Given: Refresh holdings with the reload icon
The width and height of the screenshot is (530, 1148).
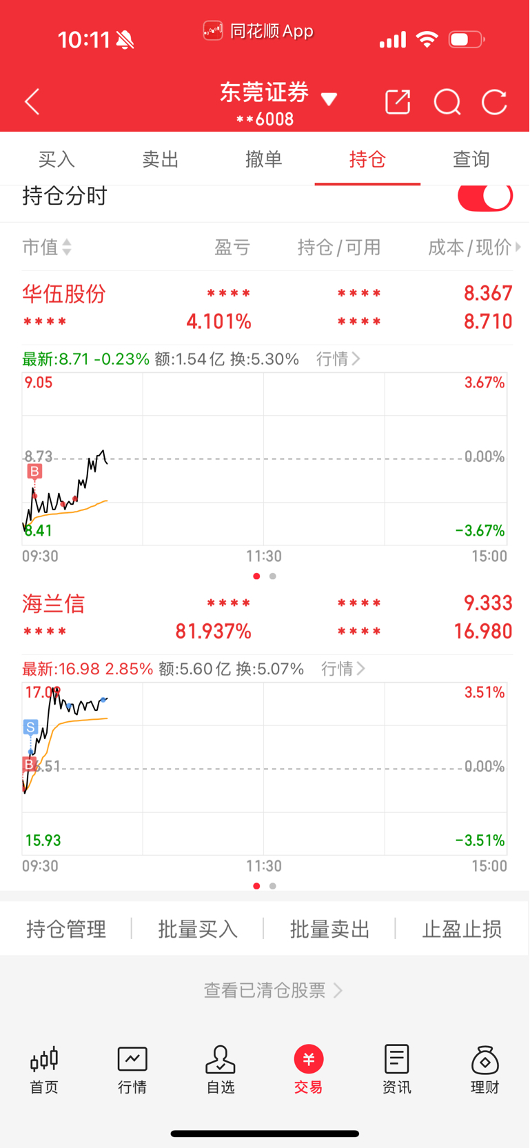Looking at the screenshot, I should click(494, 102).
